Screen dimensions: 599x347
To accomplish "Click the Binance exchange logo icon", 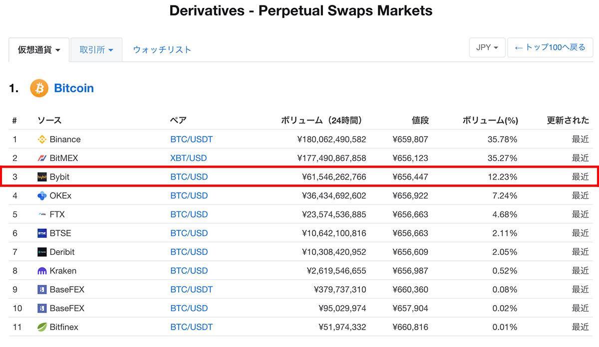I will pyautogui.click(x=42, y=140).
